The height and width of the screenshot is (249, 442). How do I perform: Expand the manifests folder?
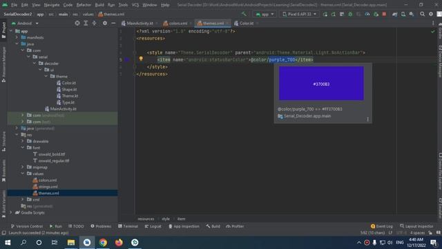(17, 37)
